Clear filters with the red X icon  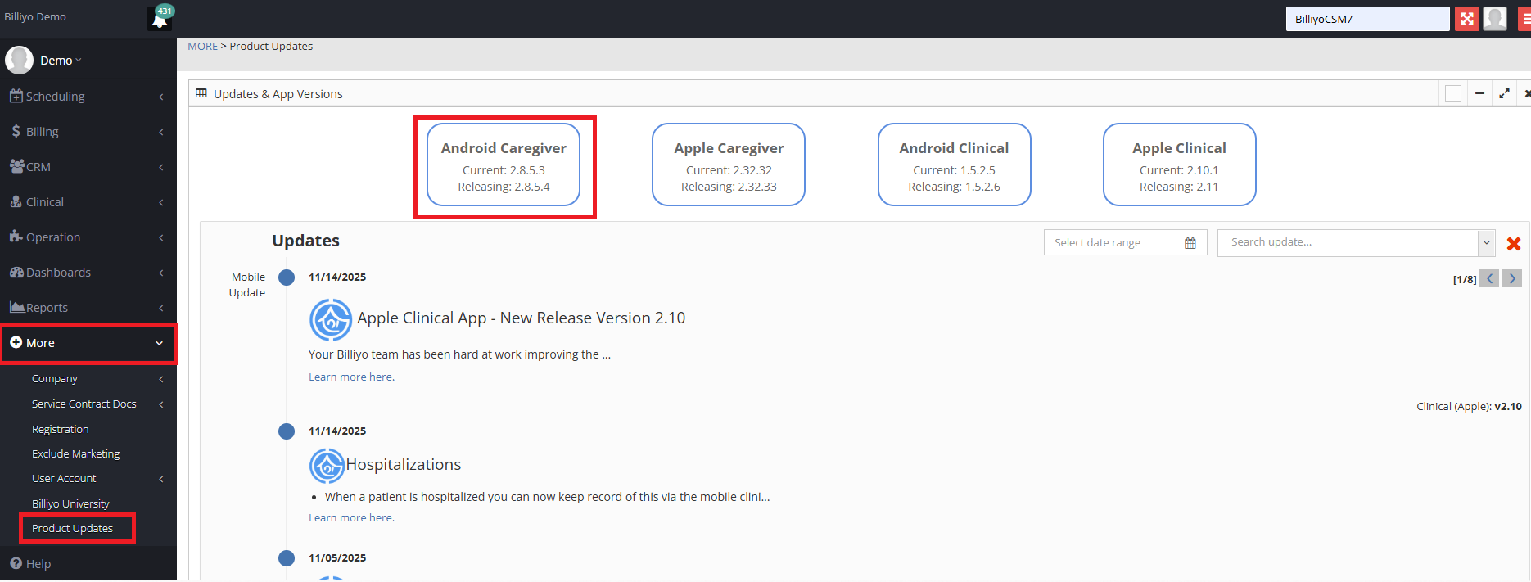(1513, 244)
